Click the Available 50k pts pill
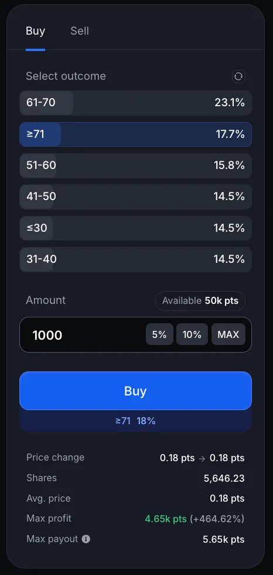Screen dimensions: 273x575 pos(200,301)
